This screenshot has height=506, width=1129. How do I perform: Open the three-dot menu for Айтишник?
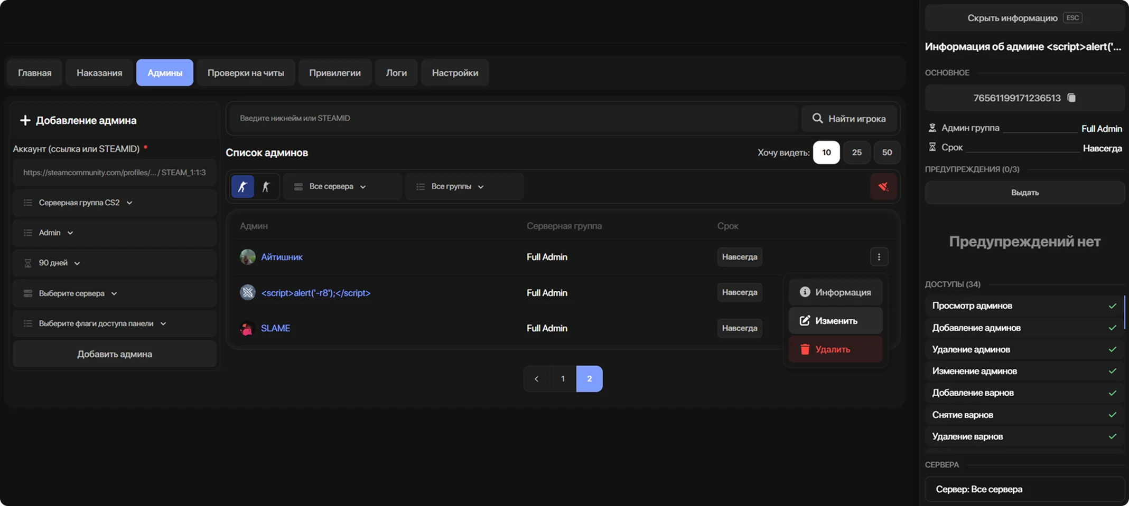point(879,257)
